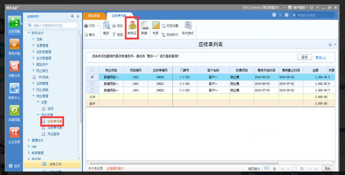Click the 更多>> link
Viewport: 345px width, 175px height.
[321, 57]
